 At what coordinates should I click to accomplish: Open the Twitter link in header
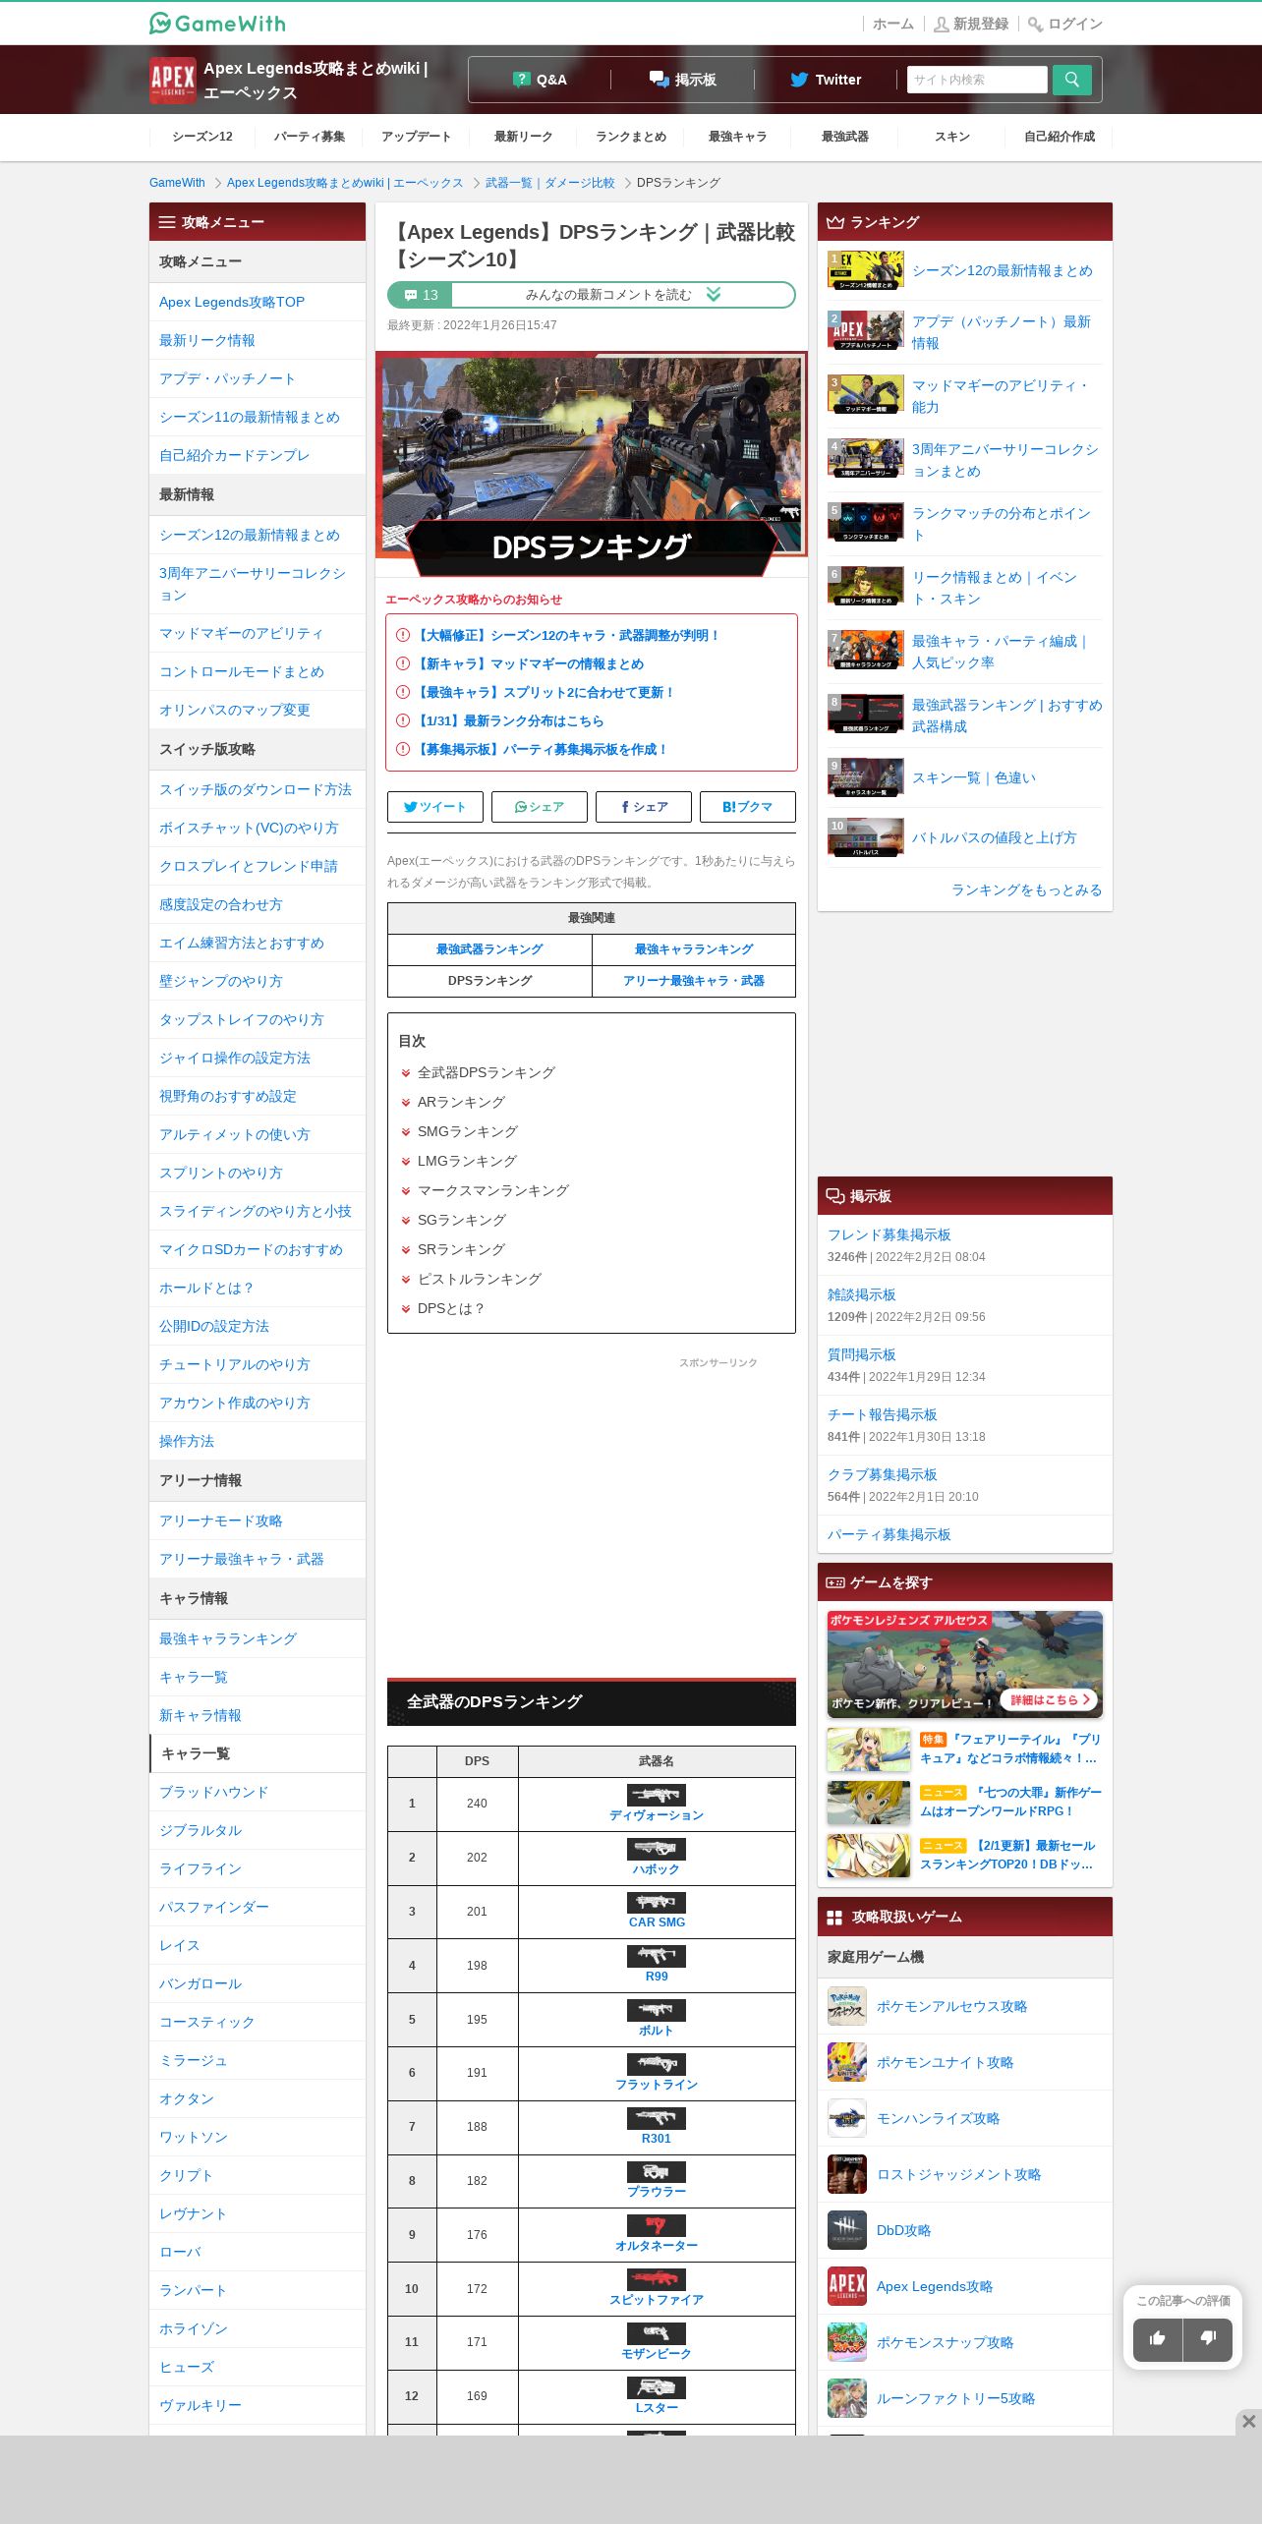pyautogui.click(x=826, y=80)
